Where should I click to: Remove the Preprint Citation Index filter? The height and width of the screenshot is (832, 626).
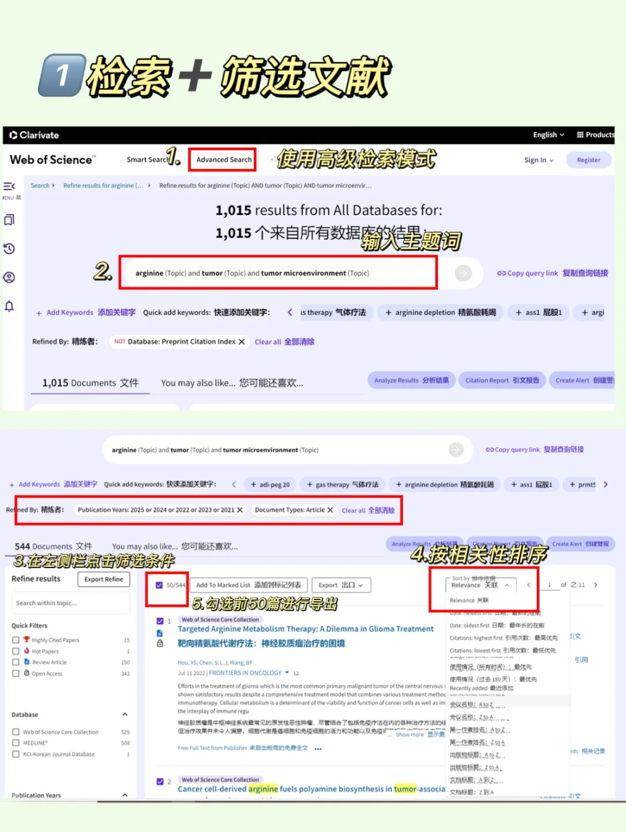(242, 341)
